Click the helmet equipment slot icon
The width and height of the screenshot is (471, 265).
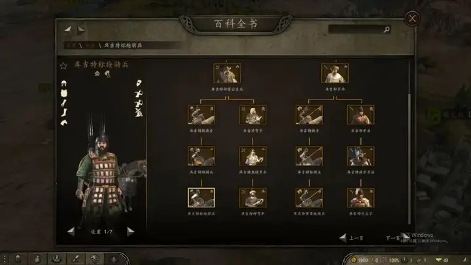(x=63, y=84)
